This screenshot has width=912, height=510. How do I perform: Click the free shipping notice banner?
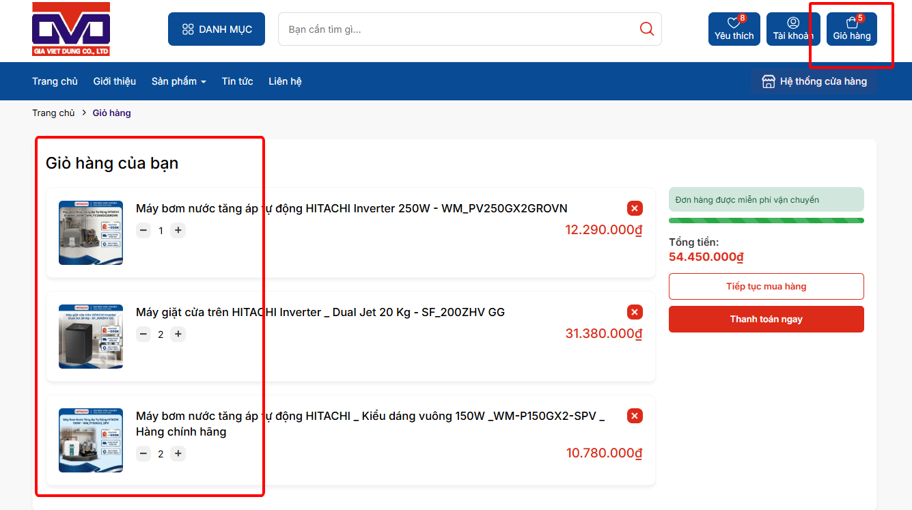pos(766,199)
